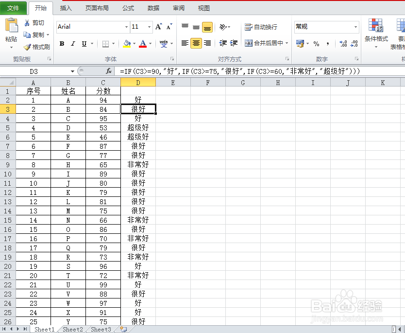Image resolution: width=405 pixels, height=333 pixels.
Task: Switch to Sheet3 worksheet tab
Action: tap(101, 330)
